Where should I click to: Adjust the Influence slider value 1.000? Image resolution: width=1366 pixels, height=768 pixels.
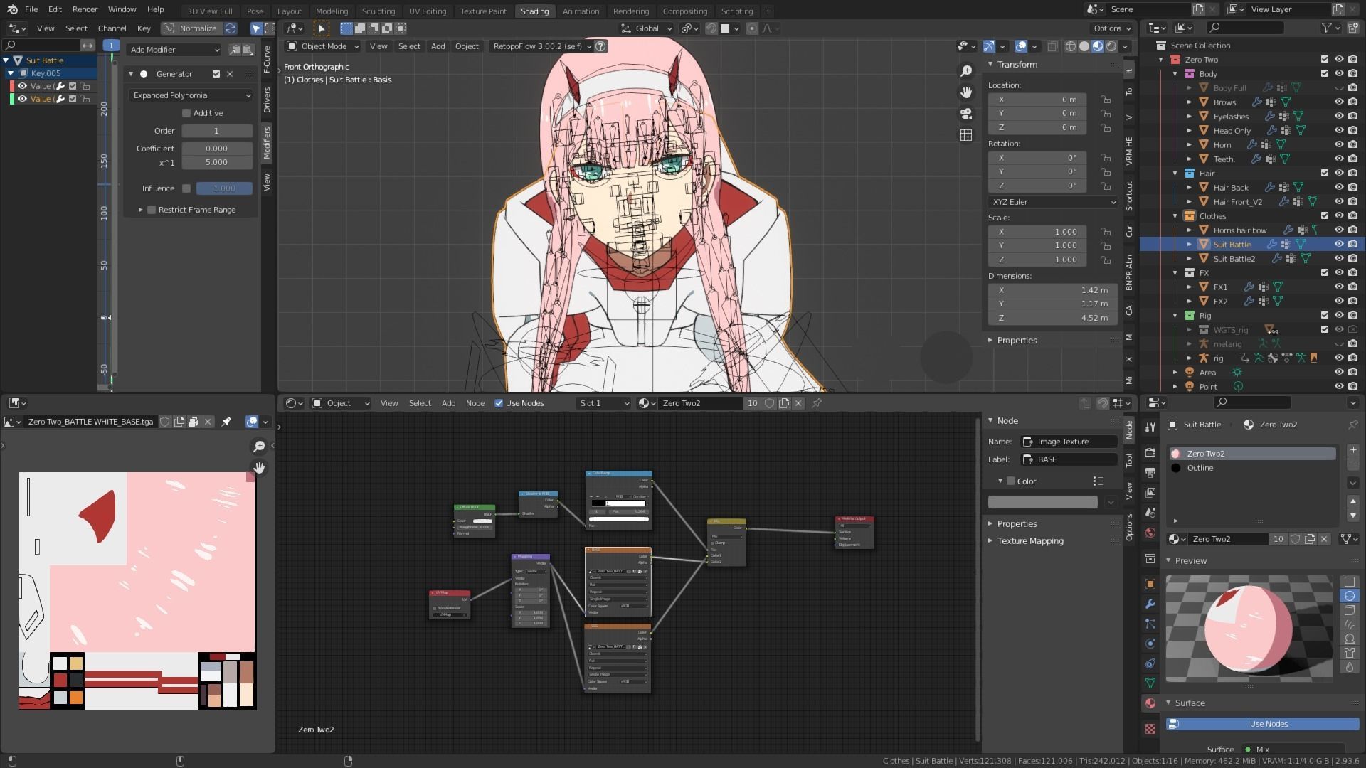click(224, 188)
